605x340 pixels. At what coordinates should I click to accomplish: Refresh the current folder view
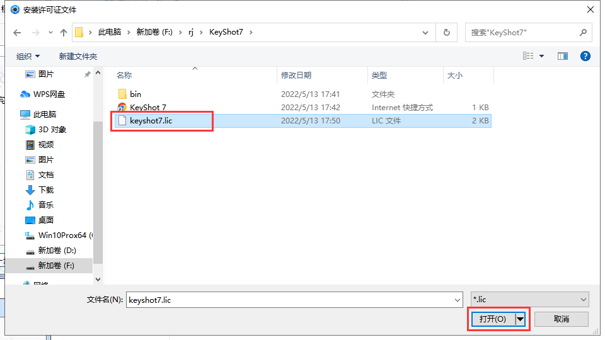coord(447,33)
